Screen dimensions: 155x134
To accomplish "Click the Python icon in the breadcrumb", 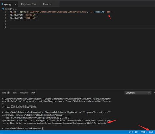I will pyautogui.click(x=3, y=9).
